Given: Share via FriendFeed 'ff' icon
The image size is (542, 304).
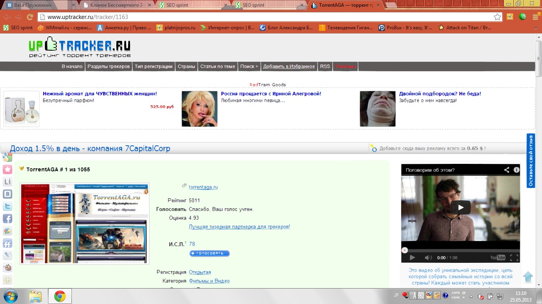Looking at the screenshot, I should tap(7, 243).
